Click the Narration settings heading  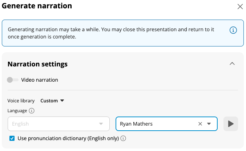[37, 64]
